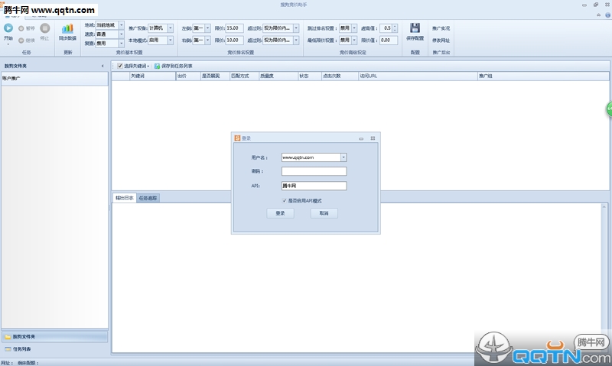612x366 pixels.
Task: Click the 关键词 column header
Action: coord(152,76)
